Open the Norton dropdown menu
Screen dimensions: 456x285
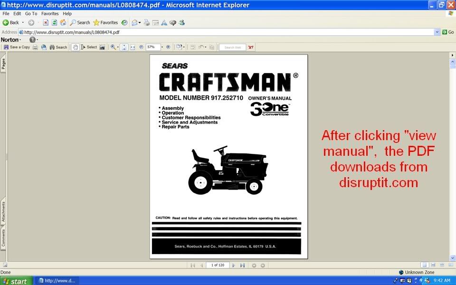click(x=11, y=39)
